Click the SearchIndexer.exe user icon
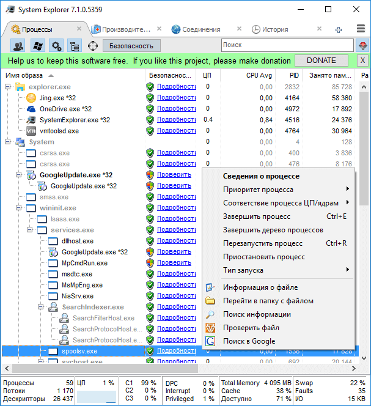The height and width of the screenshot is (406, 371). click(53, 307)
